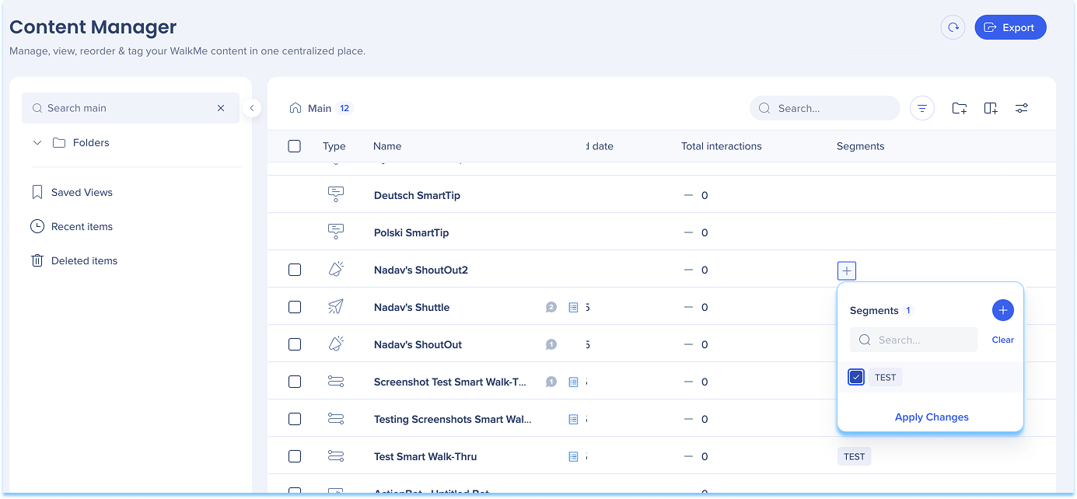Click the Export button
This screenshot has width=1077, height=499.
click(x=1010, y=27)
